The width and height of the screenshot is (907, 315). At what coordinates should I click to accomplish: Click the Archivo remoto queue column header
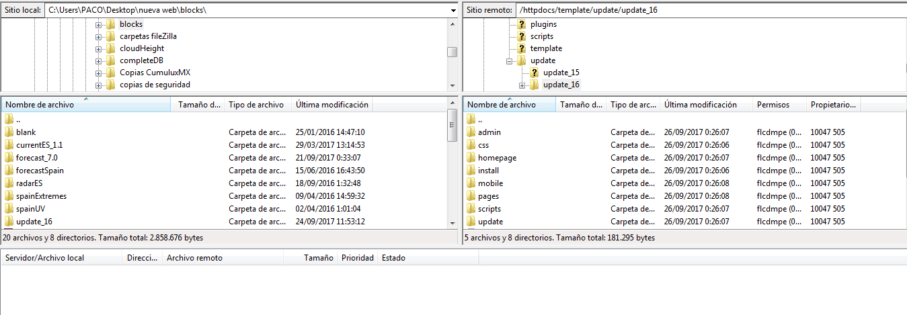click(223, 258)
